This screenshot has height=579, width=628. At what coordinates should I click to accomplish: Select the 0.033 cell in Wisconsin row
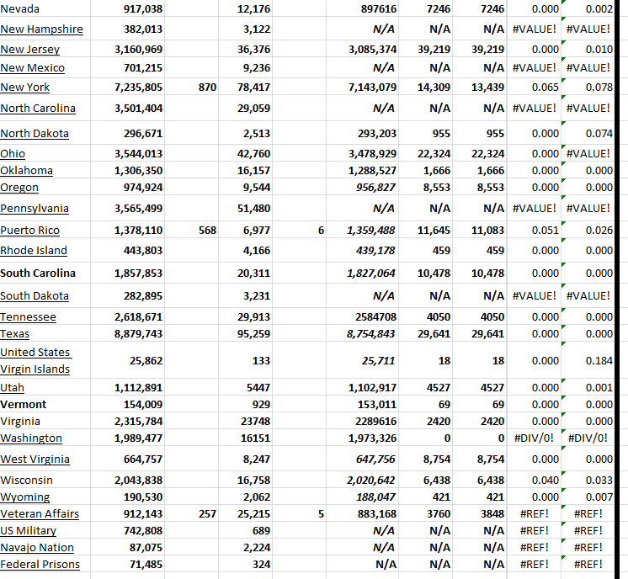click(x=588, y=480)
